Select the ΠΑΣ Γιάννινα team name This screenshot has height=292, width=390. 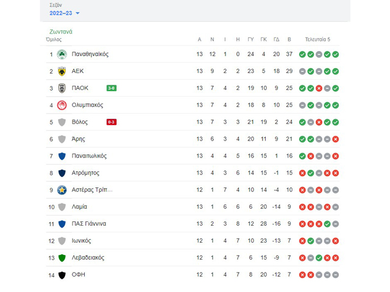(x=89, y=224)
